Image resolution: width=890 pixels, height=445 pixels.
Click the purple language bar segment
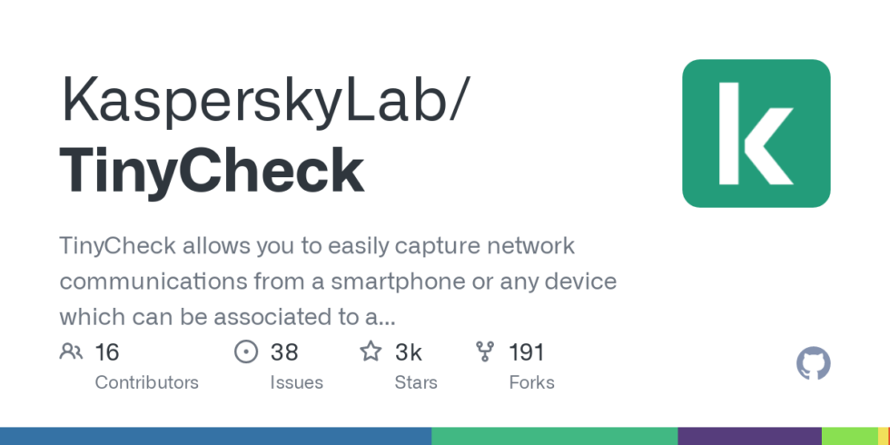pos(749,436)
